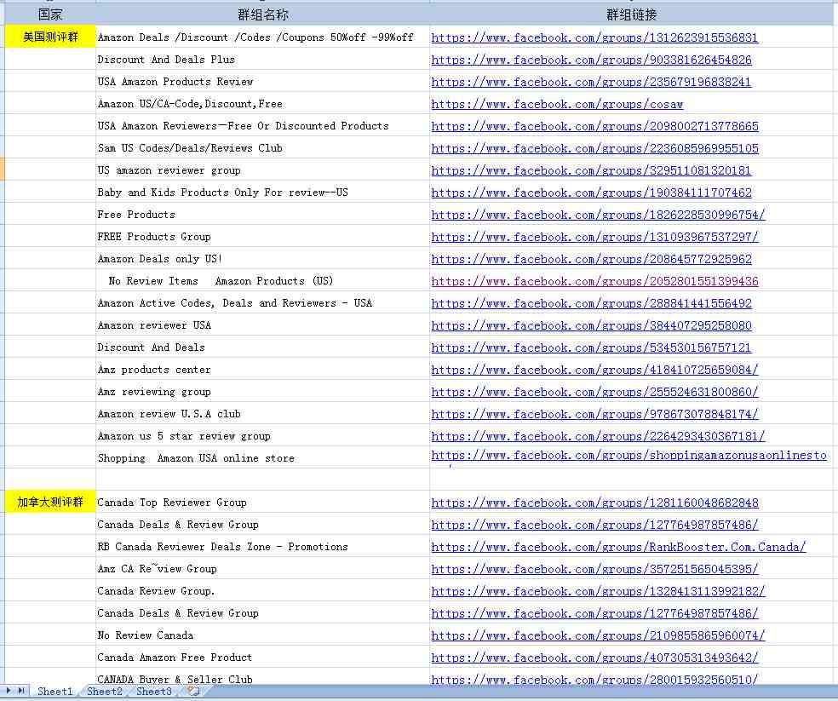838x701 pixels.
Task: Select the 'RB Canada Reviewer Deals Zone' cell
Action: coord(262,547)
